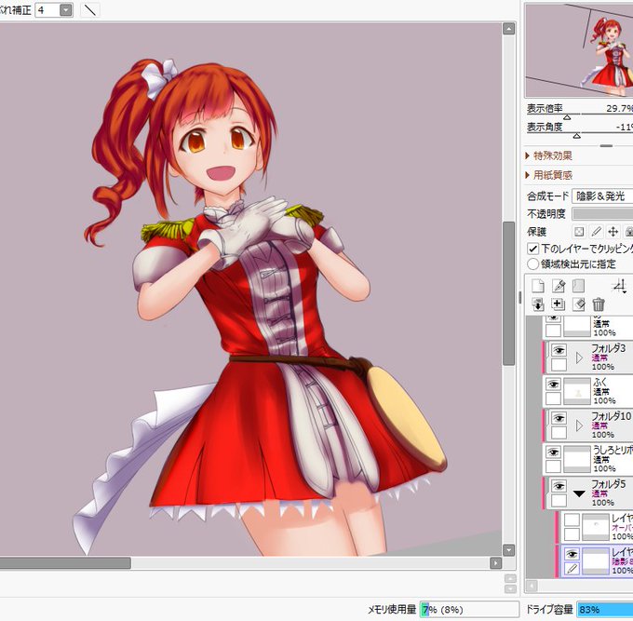Hide the selected 陰影 layer via its eye icon
This screenshot has width=633, height=621.
[572, 554]
